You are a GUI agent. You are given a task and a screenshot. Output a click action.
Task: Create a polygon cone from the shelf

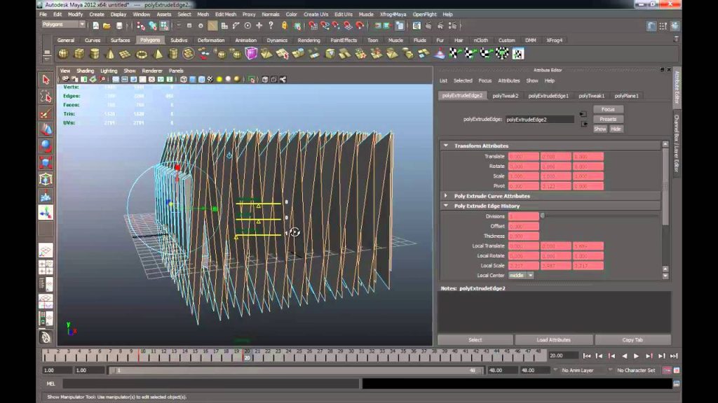click(x=110, y=54)
